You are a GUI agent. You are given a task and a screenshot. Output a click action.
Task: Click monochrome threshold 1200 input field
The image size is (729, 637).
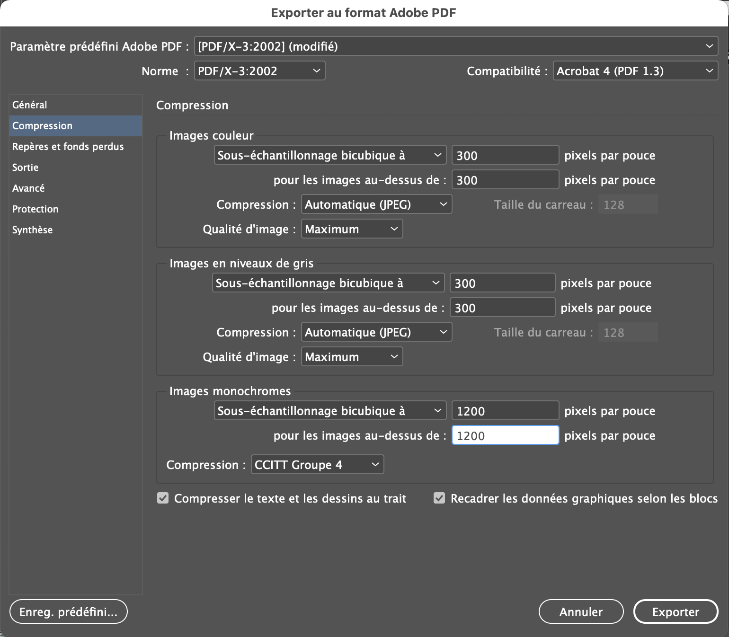point(505,435)
